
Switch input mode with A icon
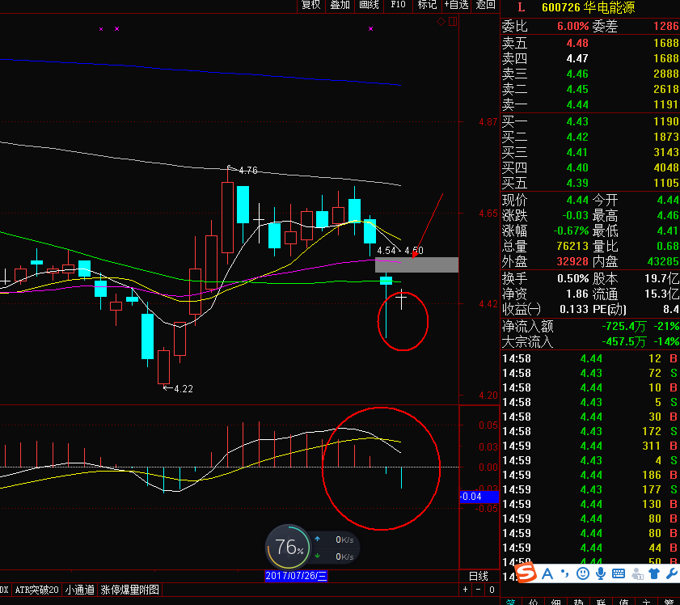547,573
